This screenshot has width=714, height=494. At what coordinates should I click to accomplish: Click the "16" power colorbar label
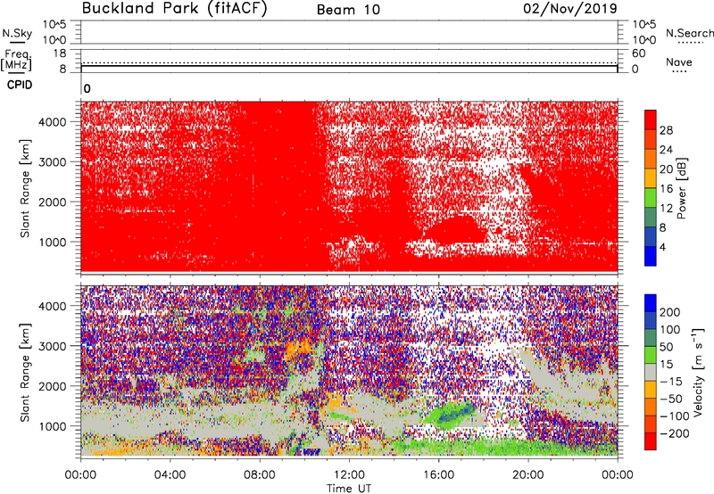(666, 189)
